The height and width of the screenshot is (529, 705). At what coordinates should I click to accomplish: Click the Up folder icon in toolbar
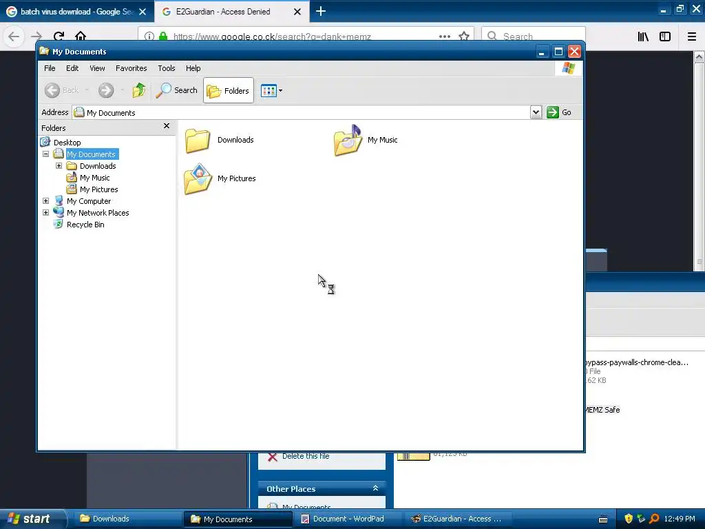[139, 90]
